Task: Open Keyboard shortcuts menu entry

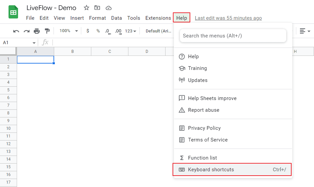Action: [x=232, y=170]
